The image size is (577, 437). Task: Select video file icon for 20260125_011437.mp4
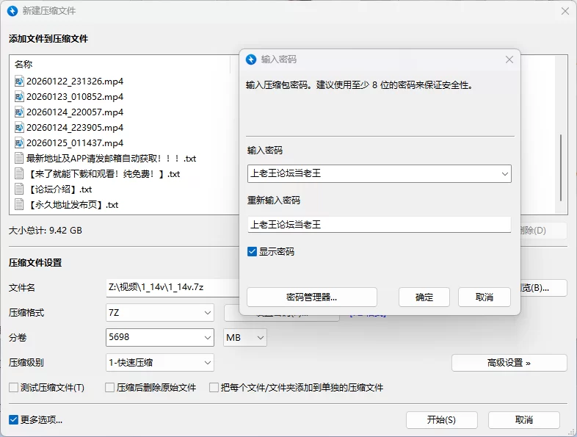tap(19, 142)
